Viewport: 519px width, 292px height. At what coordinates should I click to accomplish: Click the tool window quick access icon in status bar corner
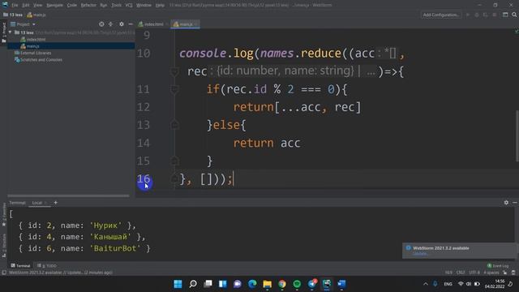[x=3, y=273]
